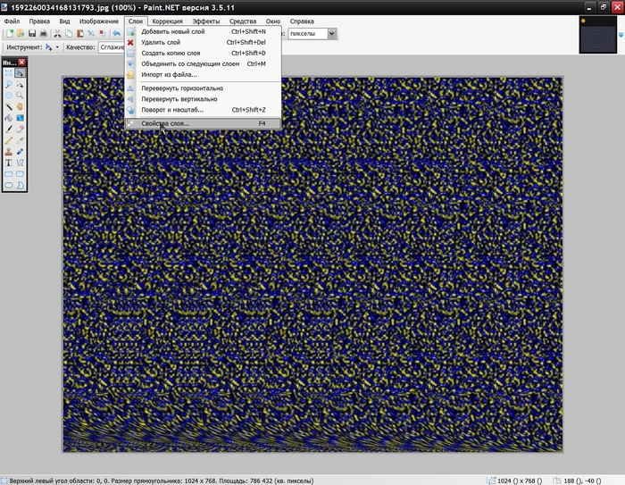The image size is (625, 485).
Task: Select the Pencil tool
Action: pos(8,140)
